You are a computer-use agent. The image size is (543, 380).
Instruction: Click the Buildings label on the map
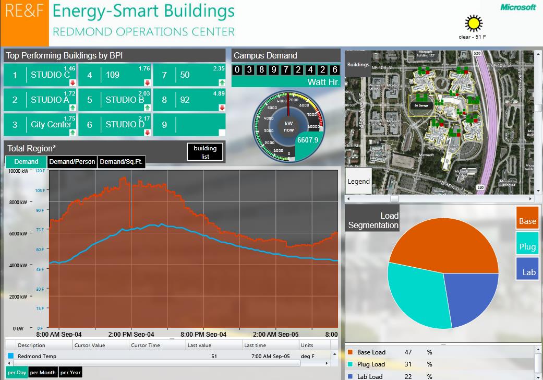358,64
